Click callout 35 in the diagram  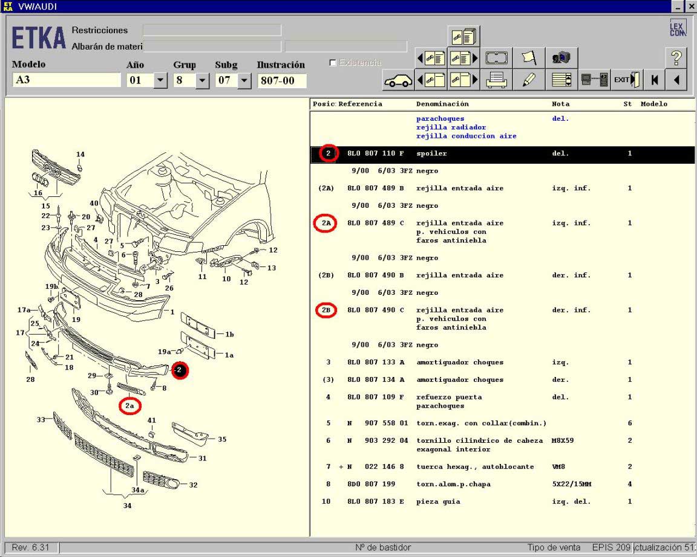[x=222, y=439]
